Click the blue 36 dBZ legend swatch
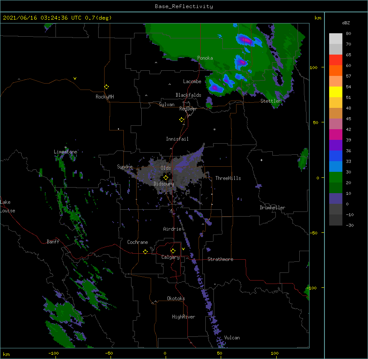Screen dimensions: 368x359 point(336,156)
